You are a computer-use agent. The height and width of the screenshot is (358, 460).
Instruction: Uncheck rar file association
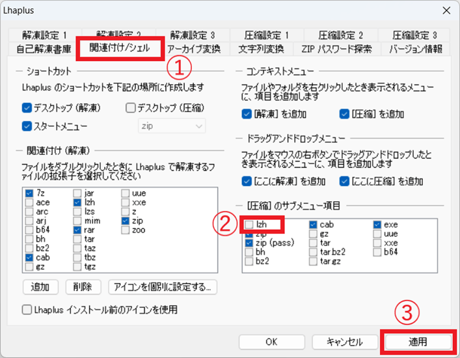pos(77,230)
